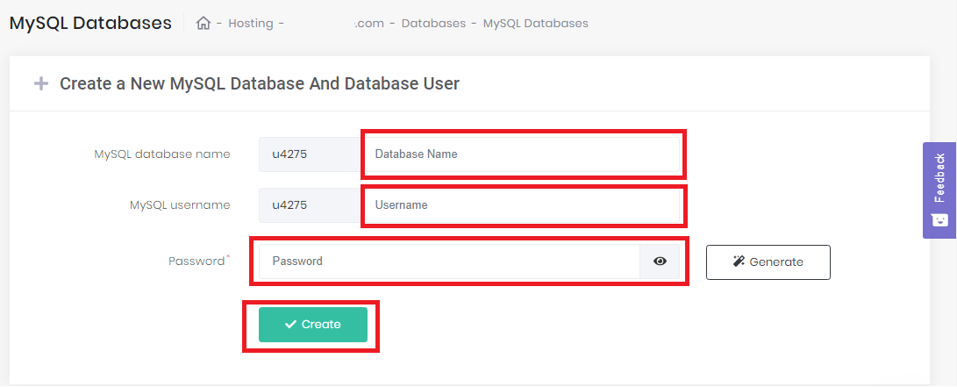Click the MySQL Databases page title

pos(91,23)
